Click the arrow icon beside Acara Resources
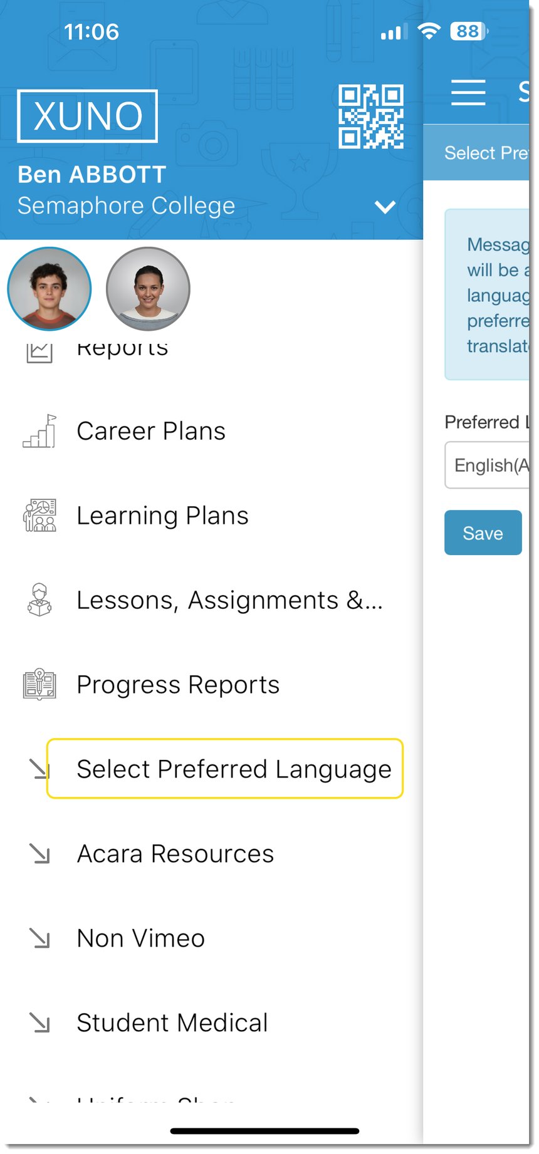The image size is (539, 1154). point(39,853)
